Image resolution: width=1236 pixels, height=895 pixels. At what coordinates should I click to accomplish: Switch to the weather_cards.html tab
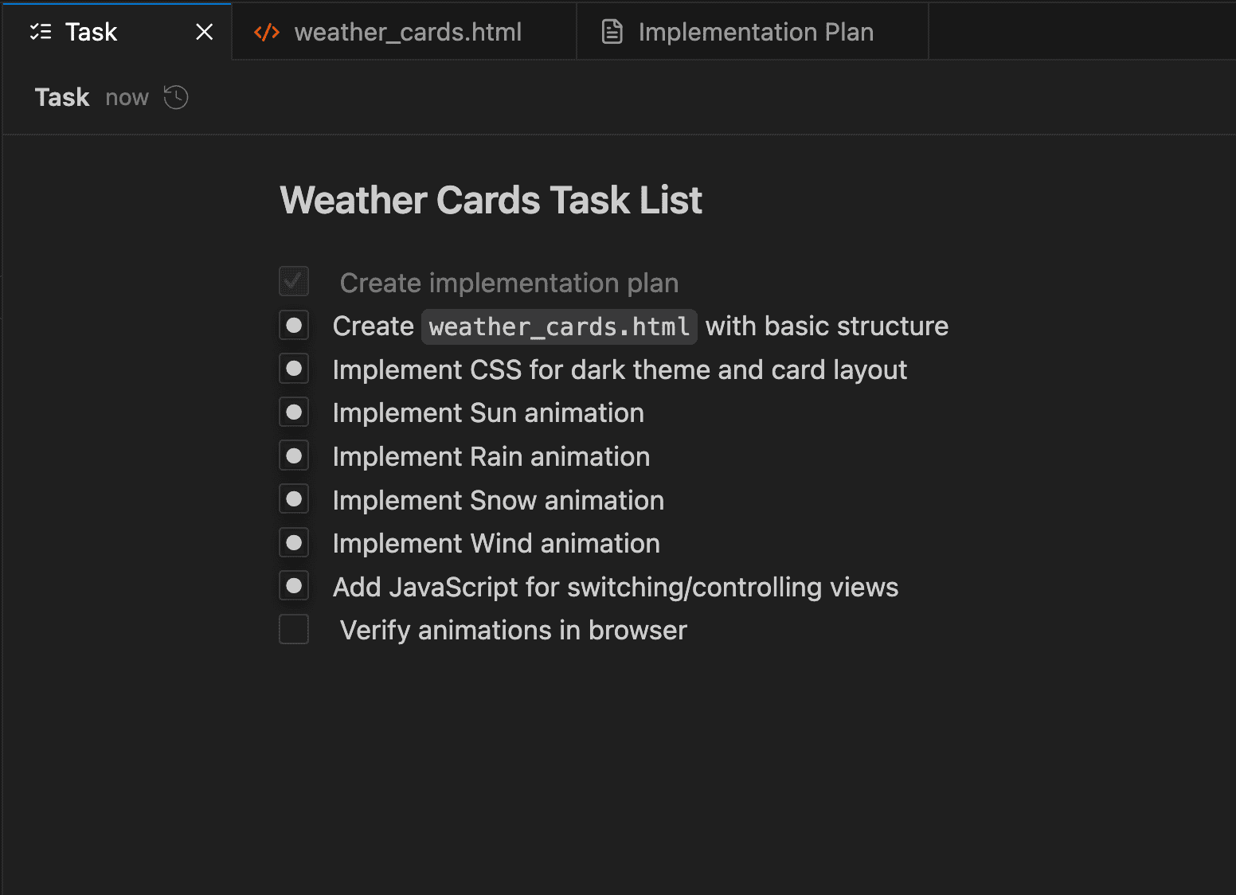[x=407, y=32]
